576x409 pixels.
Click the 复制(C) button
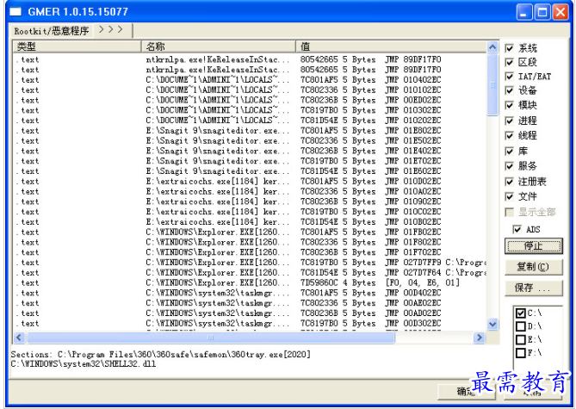pyautogui.click(x=534, y=267)
